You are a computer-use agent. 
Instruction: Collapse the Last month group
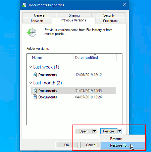(30, 83)
